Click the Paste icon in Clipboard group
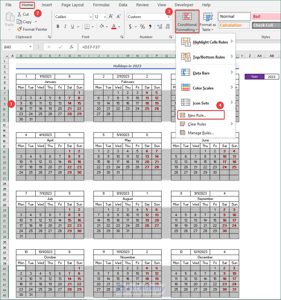The image size is (281, 300). (x=10, y=17)
